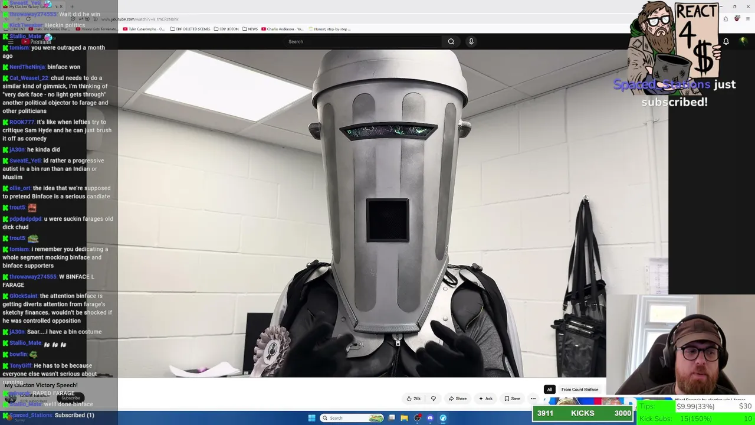Click the "My Clacton Victory Speech!" video title
The image size is (755, 425).
pyautogui.click(x=41, y=385)
